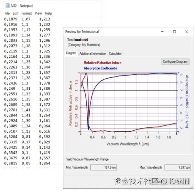Click the 0,2844 value in Notepad

11,115
